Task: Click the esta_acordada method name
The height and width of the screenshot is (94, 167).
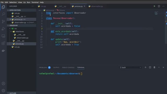Action: click(x=63, y=31)
